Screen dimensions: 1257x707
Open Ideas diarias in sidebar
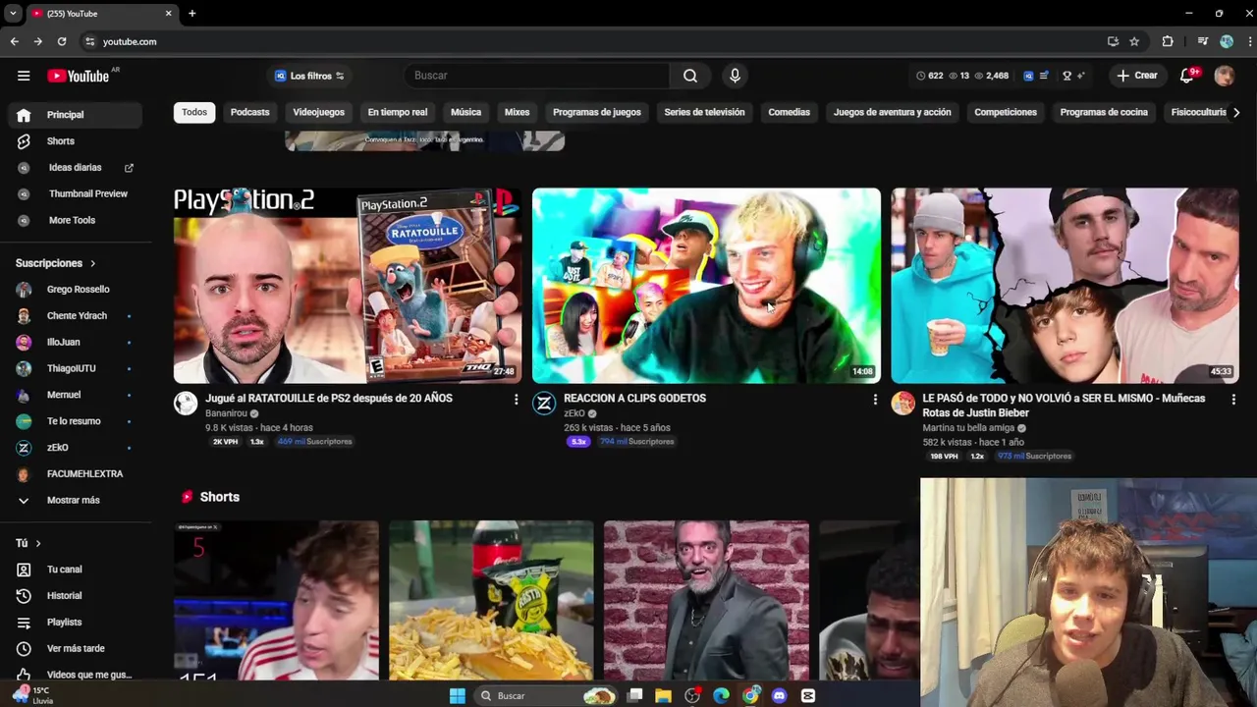coord(77,168)
